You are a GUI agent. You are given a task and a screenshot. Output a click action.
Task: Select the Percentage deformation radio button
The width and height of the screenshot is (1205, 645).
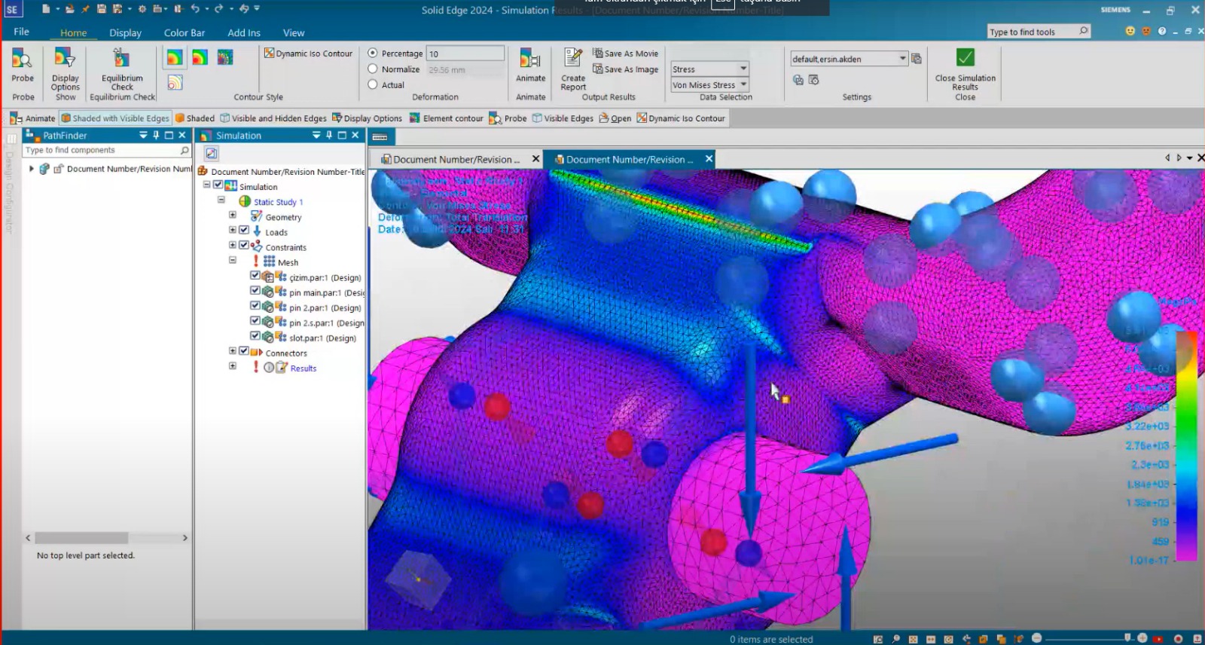(372, 53)
